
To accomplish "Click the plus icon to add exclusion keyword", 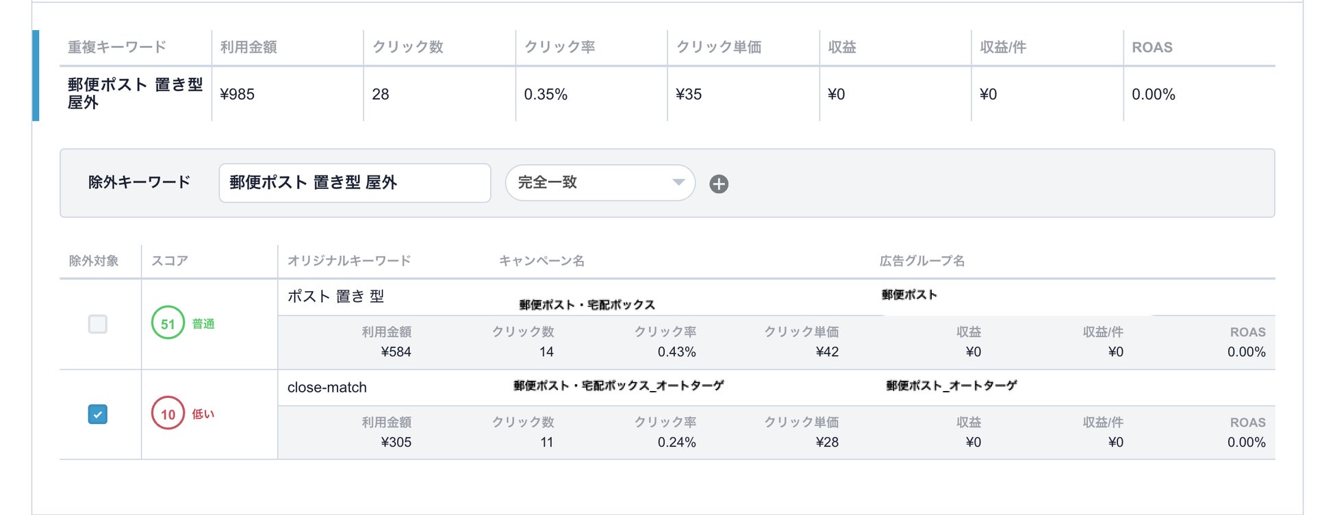I will (718, 184).
